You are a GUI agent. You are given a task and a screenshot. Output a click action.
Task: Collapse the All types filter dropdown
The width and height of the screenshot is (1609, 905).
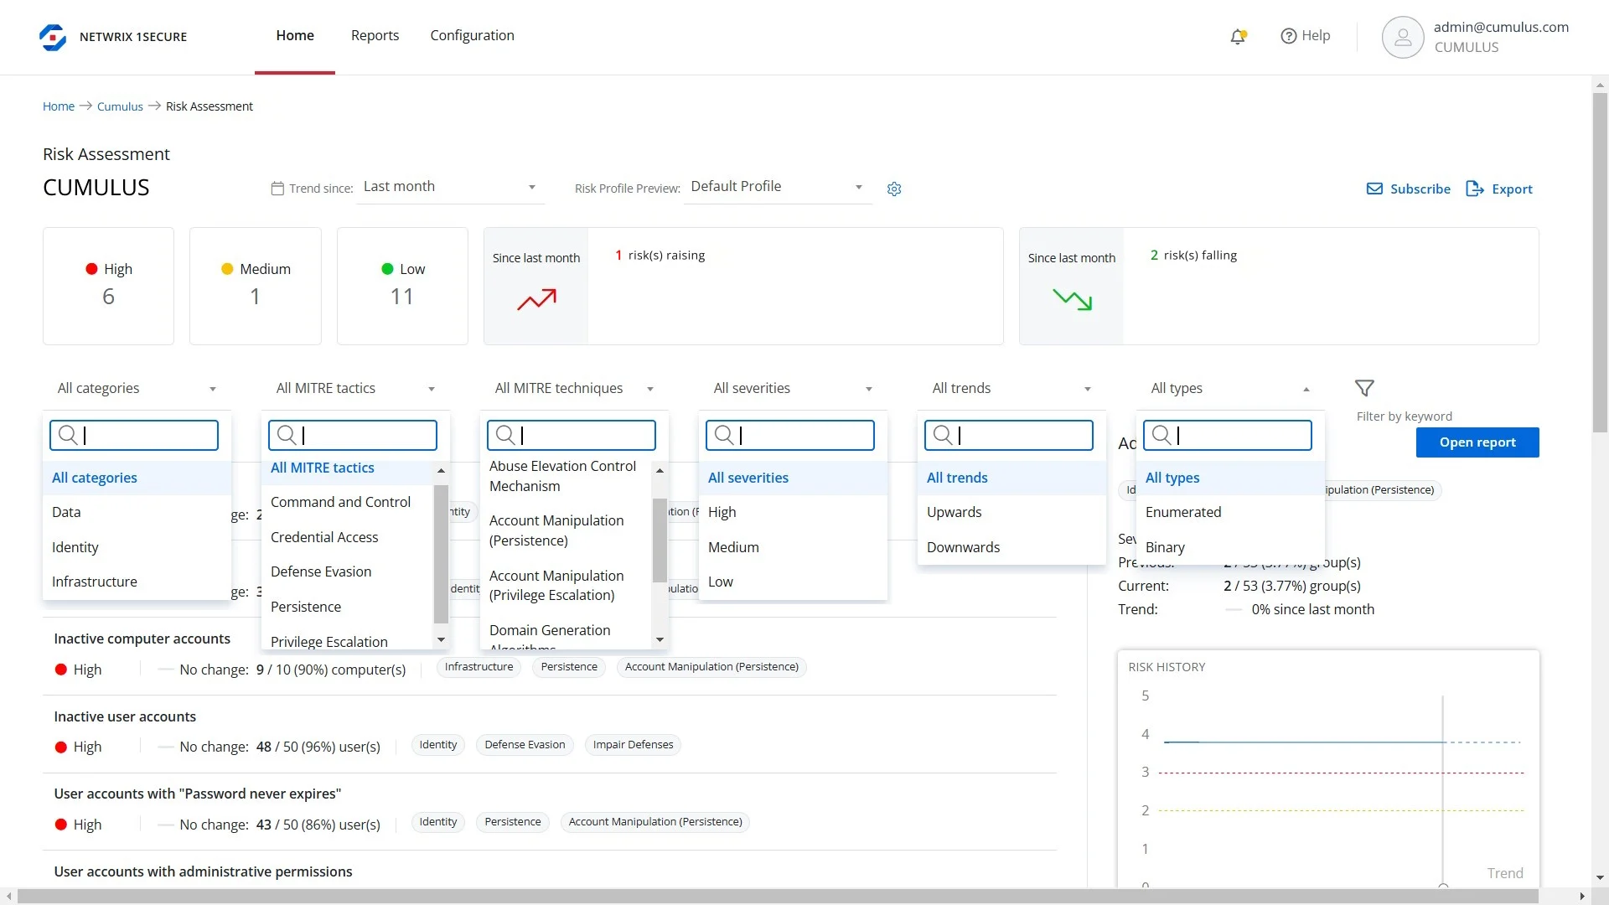[1230, 388]
